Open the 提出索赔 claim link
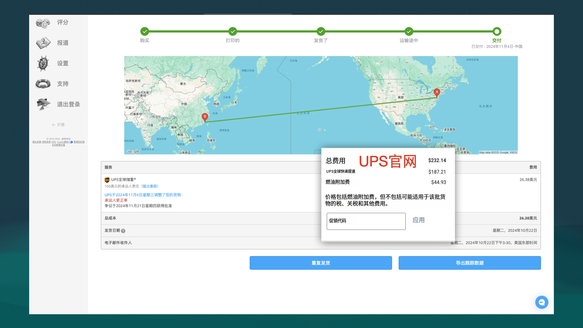Viewport: 583px width, 328px height. (150, 186)
